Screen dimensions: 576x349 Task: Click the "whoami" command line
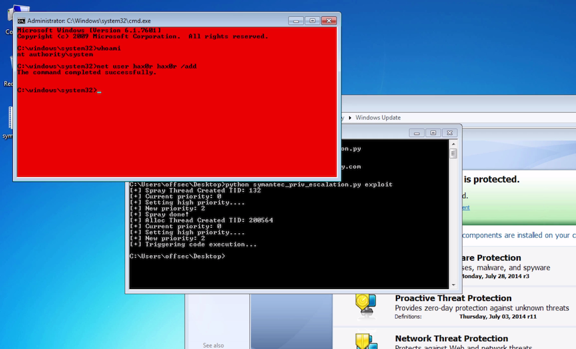(x=69, y=48)
